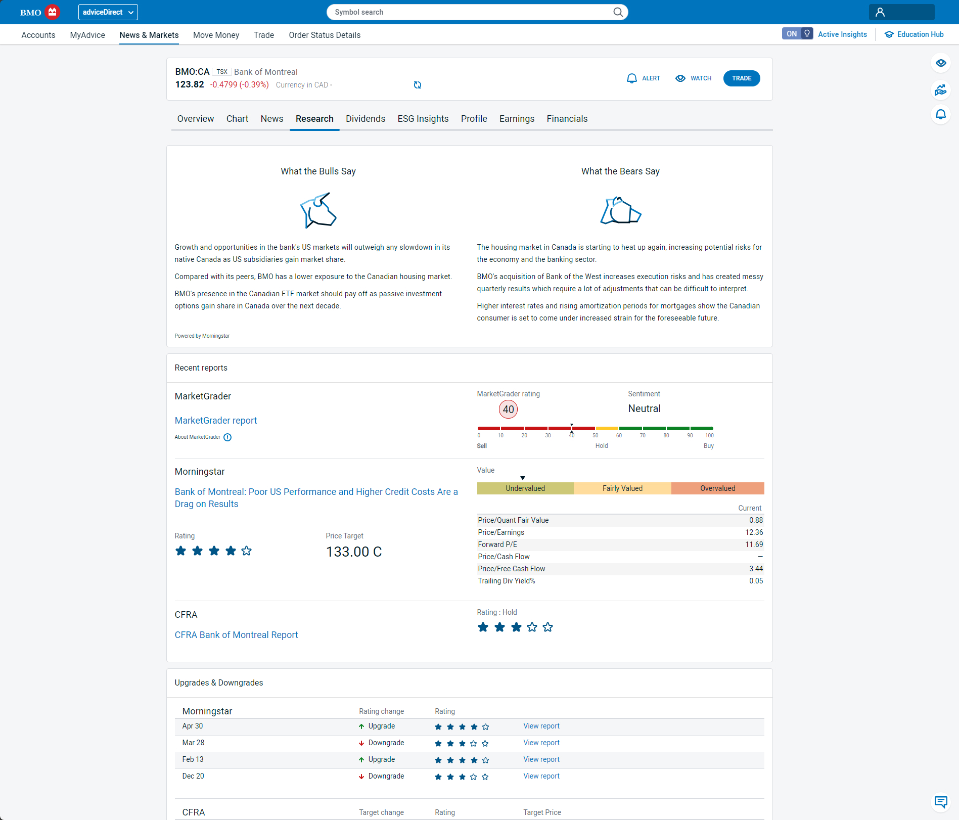
Task: Toggle Watch for BMO:CA
Action: 694,78
